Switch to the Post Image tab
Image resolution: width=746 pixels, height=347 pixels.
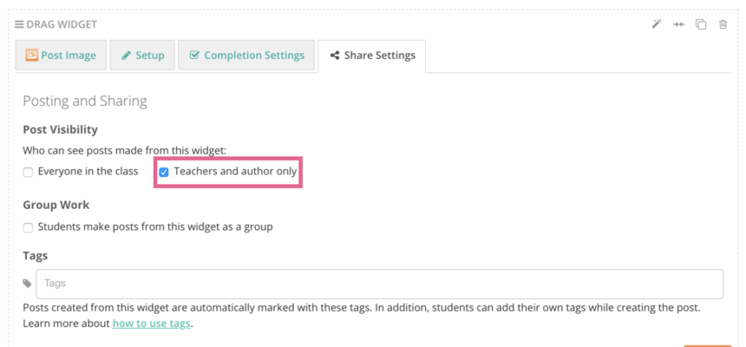tap(61, 56)
